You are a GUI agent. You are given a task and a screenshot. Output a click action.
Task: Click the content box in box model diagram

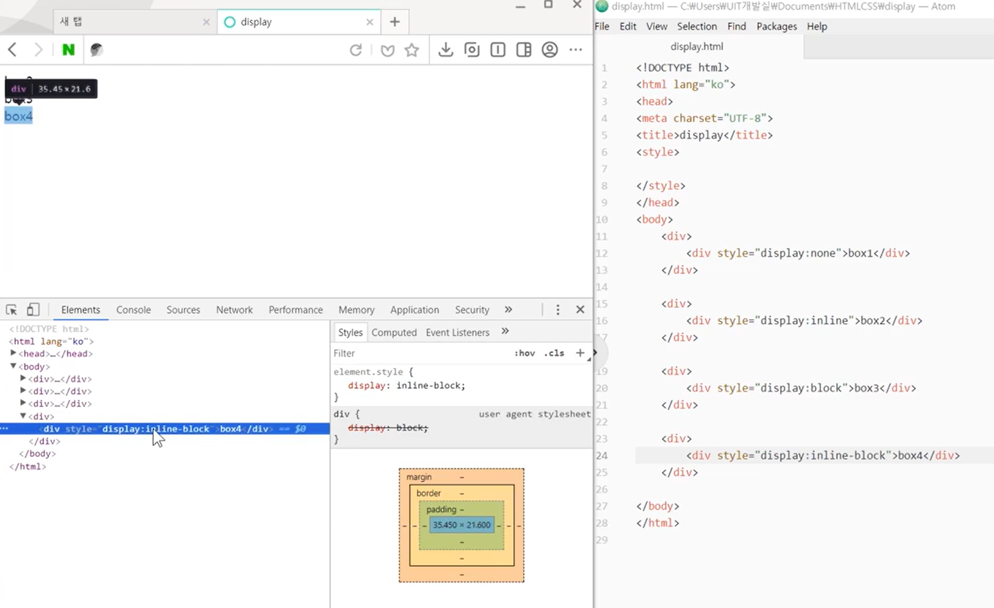pyautogui.click(x=462, y=525)
